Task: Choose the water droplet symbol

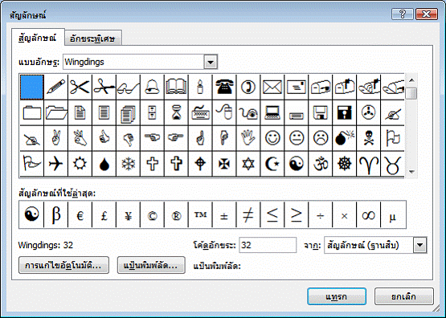Action: coord(104,164)
